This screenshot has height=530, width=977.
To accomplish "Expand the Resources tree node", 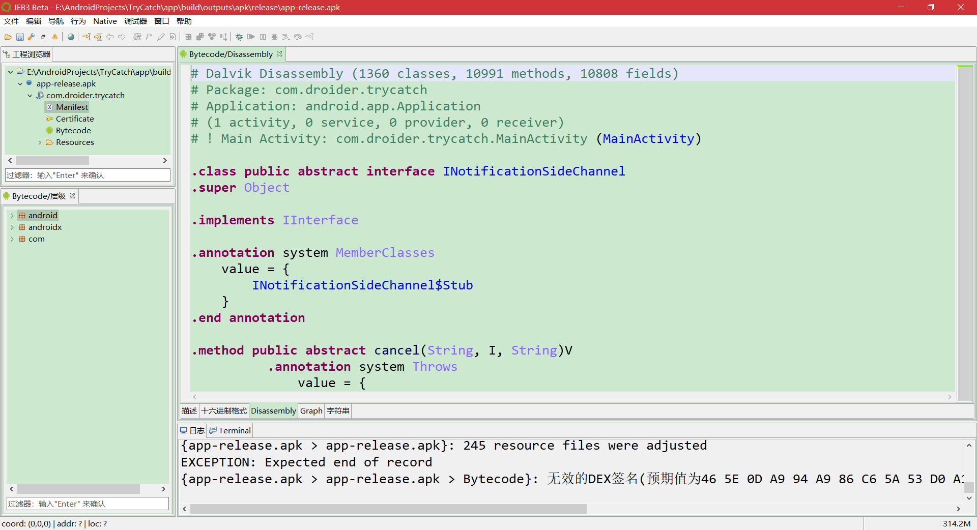I will pyautogui.click(x=40, y=142).
